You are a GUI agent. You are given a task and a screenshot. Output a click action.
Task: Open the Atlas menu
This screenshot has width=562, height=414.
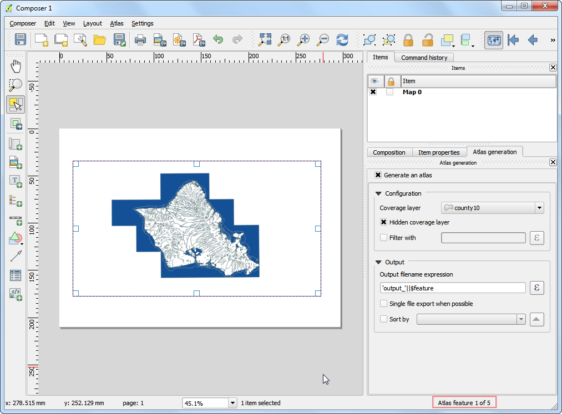tap(117, 23)
